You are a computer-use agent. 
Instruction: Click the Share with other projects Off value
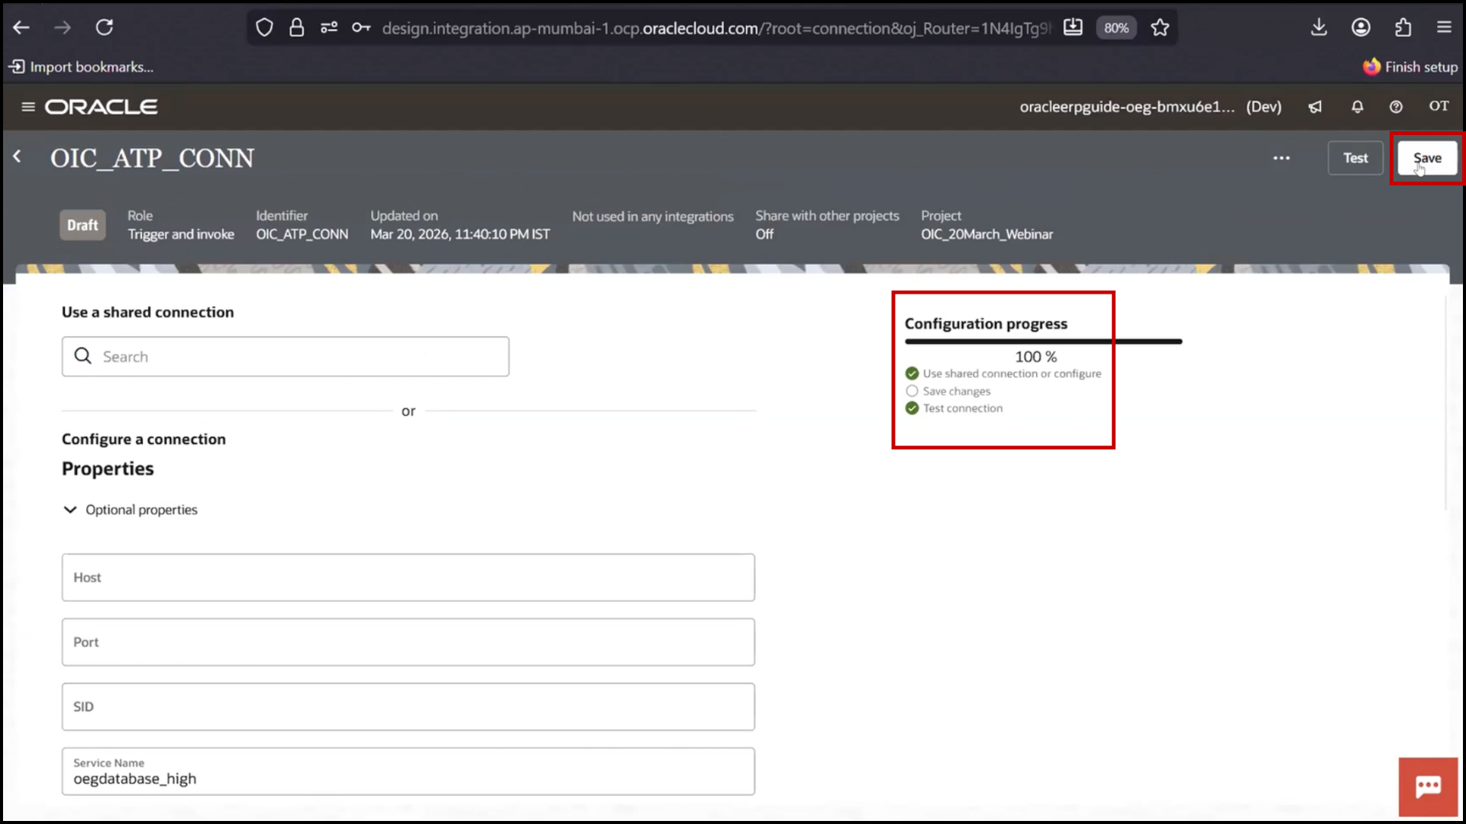point(764,234)
